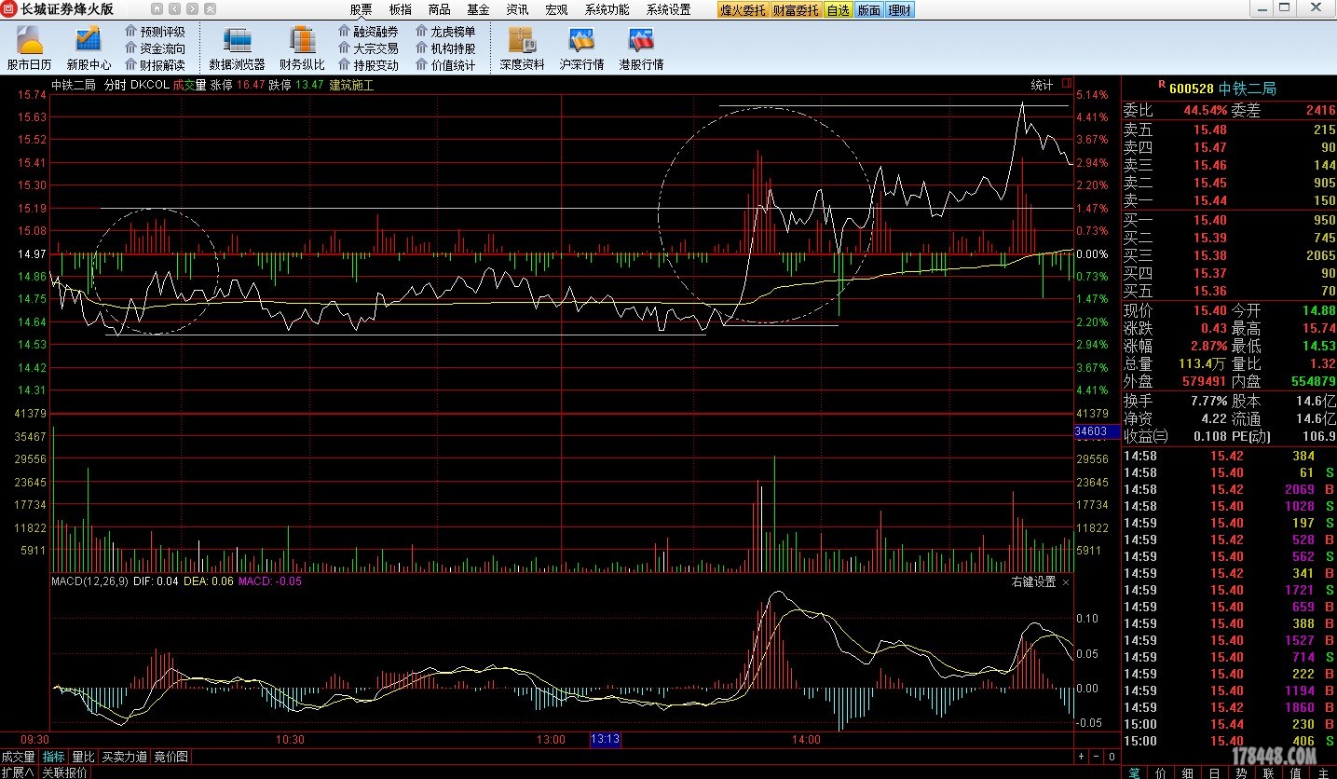Select the 主 main tab at bottom right

click(1323, 772)
